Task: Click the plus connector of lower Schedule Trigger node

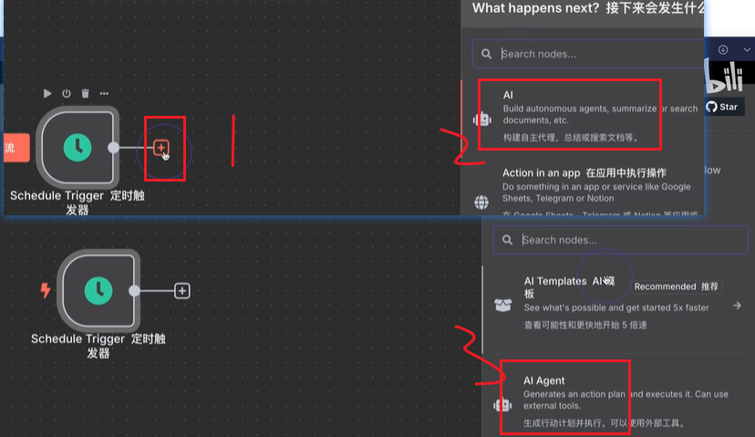Action: click(182, 291)
